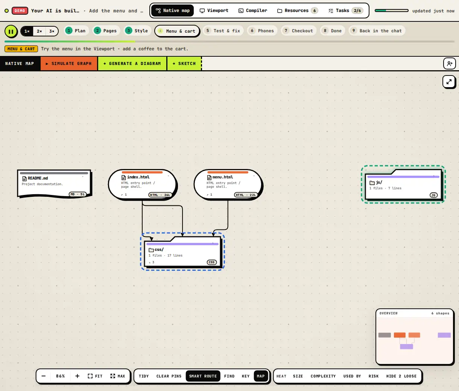Click the README.md file icon
Image resolution: width=459 pixels, height=391 pixels.
(25, 178)
